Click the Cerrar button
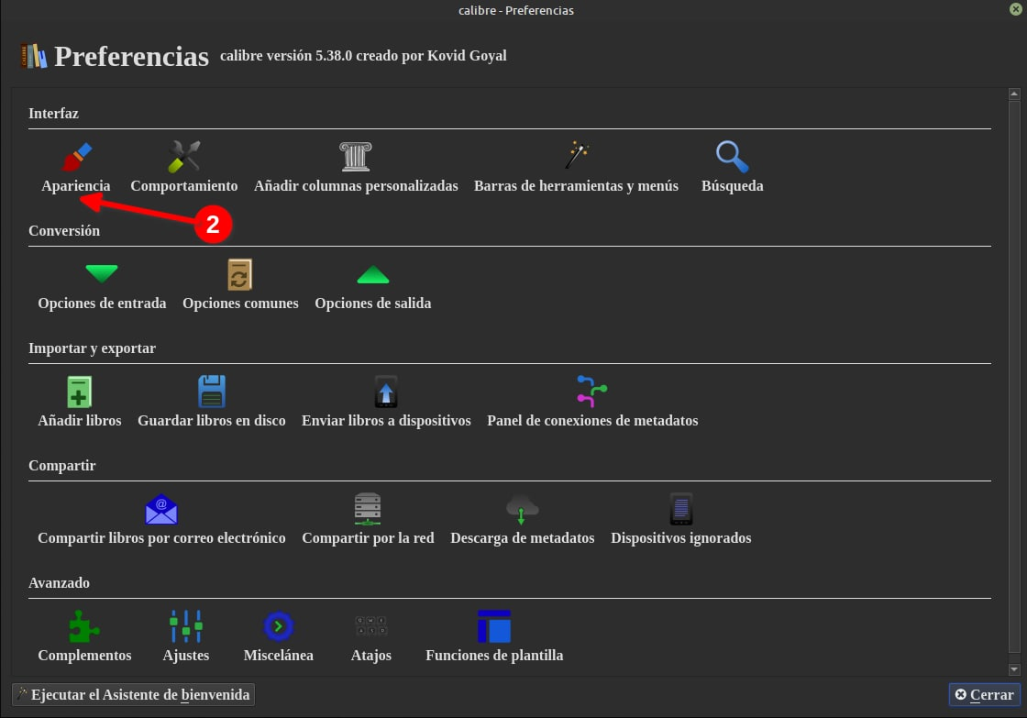Image resolution: width=1027 pixels, height=718 pixels. tap(984, 694)
